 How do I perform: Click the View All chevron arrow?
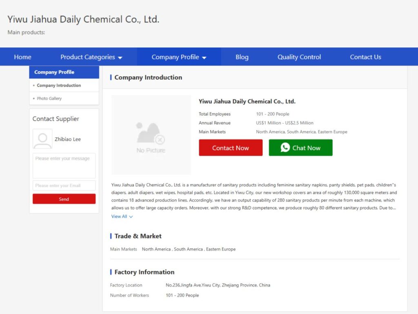point(131,217)
